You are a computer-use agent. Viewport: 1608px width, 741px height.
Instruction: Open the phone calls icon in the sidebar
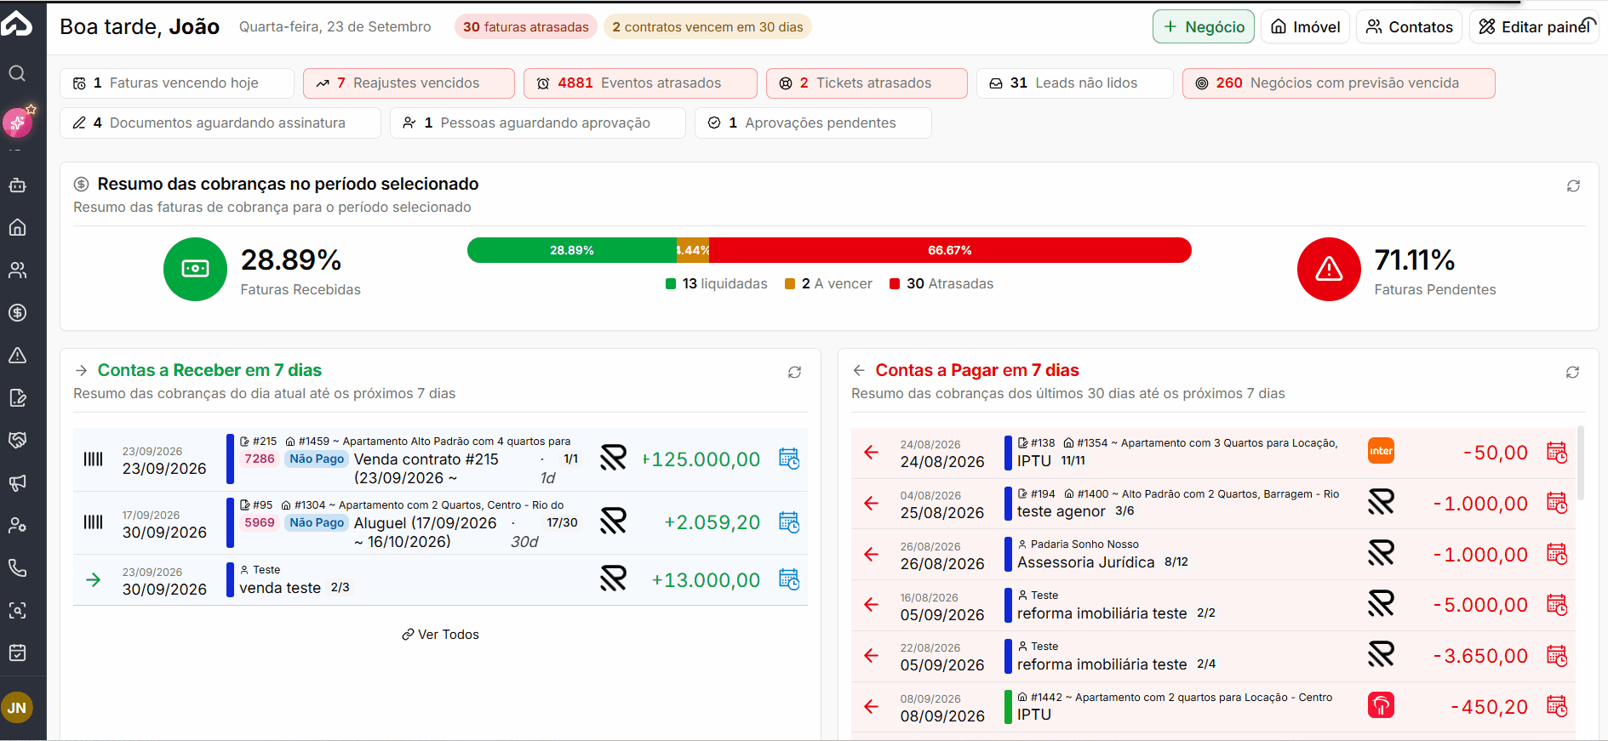coord(17,567)
